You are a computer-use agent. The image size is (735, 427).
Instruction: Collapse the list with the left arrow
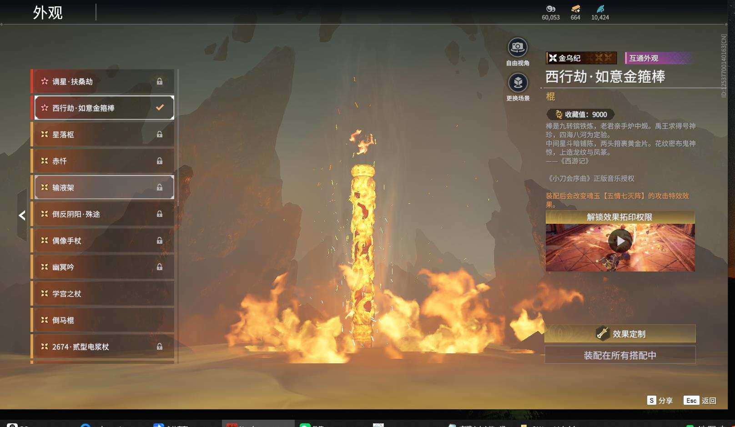tap(22, 216)
